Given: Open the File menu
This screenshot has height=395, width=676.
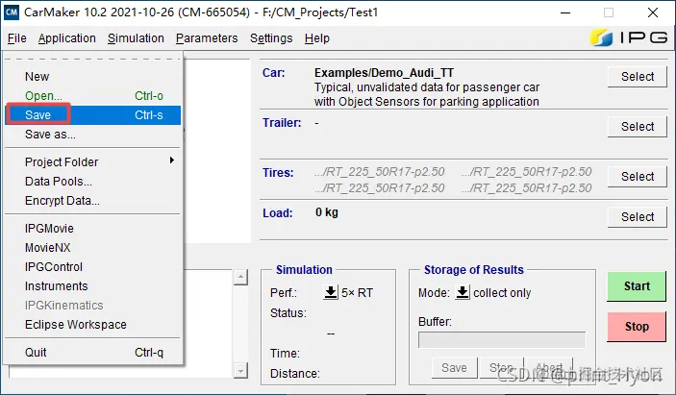Looking at the screenshot, I should point(16,38).
